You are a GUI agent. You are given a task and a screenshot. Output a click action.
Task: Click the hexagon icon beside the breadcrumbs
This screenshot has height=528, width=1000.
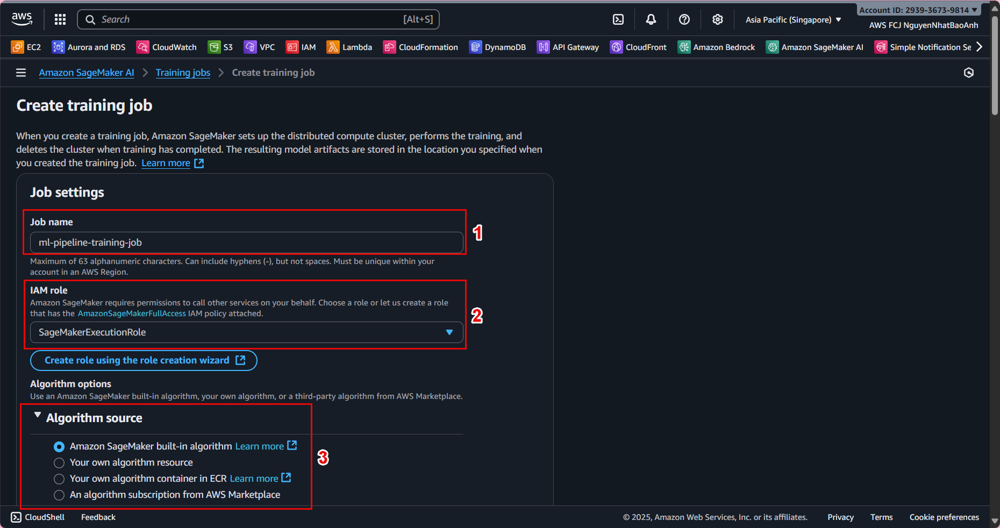pos(969,73)
